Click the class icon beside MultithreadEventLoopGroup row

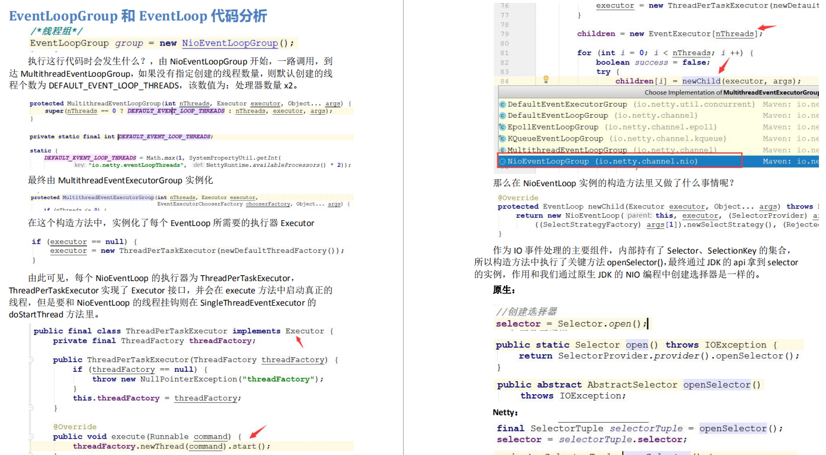pos(502,150)
